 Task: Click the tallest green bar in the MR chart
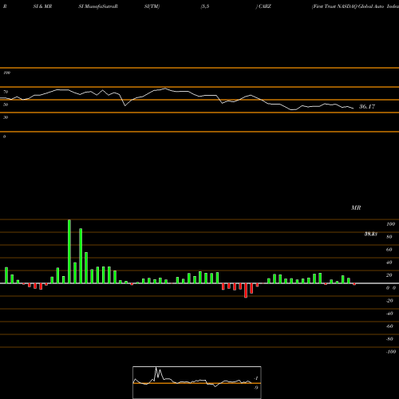pos(69,251)
